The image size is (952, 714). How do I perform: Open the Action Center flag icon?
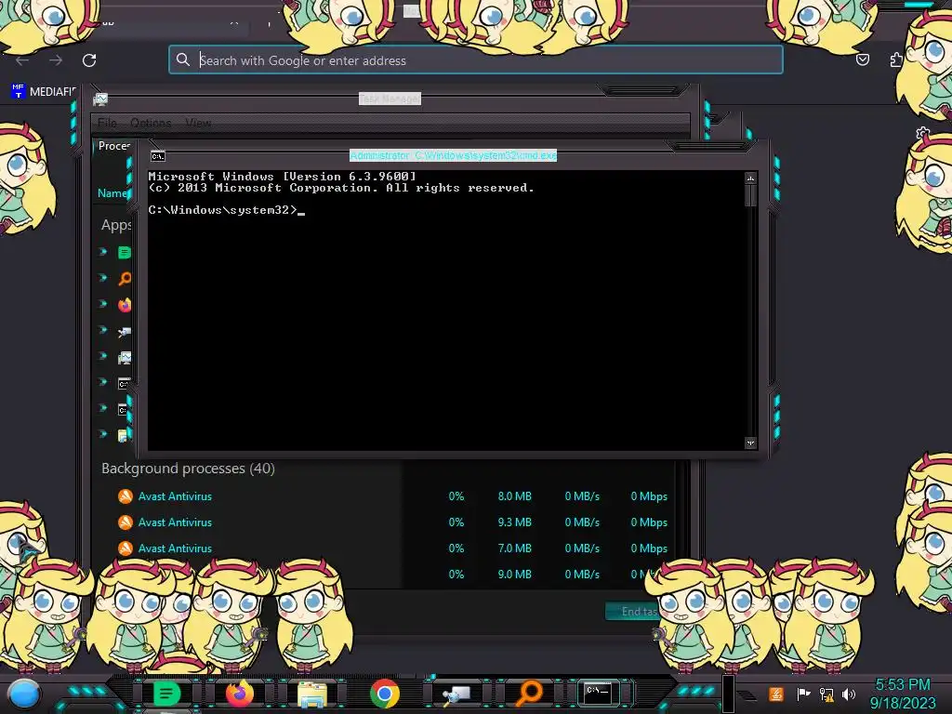(x=803, y=694)
